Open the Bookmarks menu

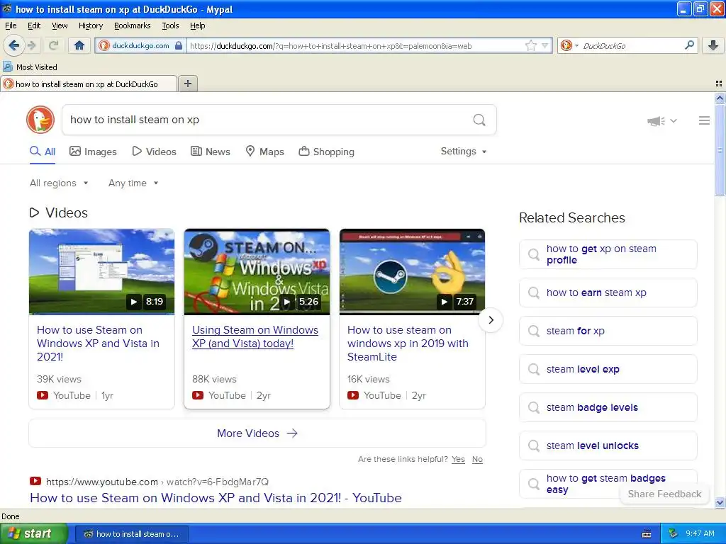pos(132,25)
